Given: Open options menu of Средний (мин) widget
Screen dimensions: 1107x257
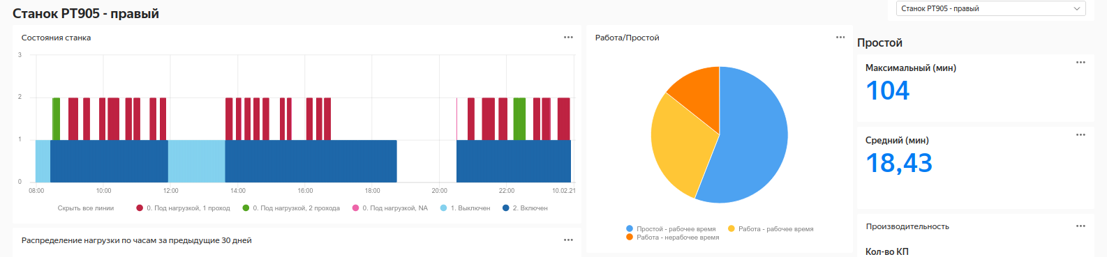Looking at the screenshot, I should point(1080,135).
